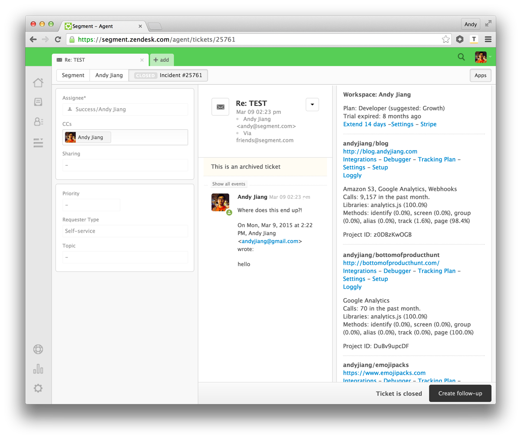Open Loggly link under andyjiang/blog

(352, 175)
